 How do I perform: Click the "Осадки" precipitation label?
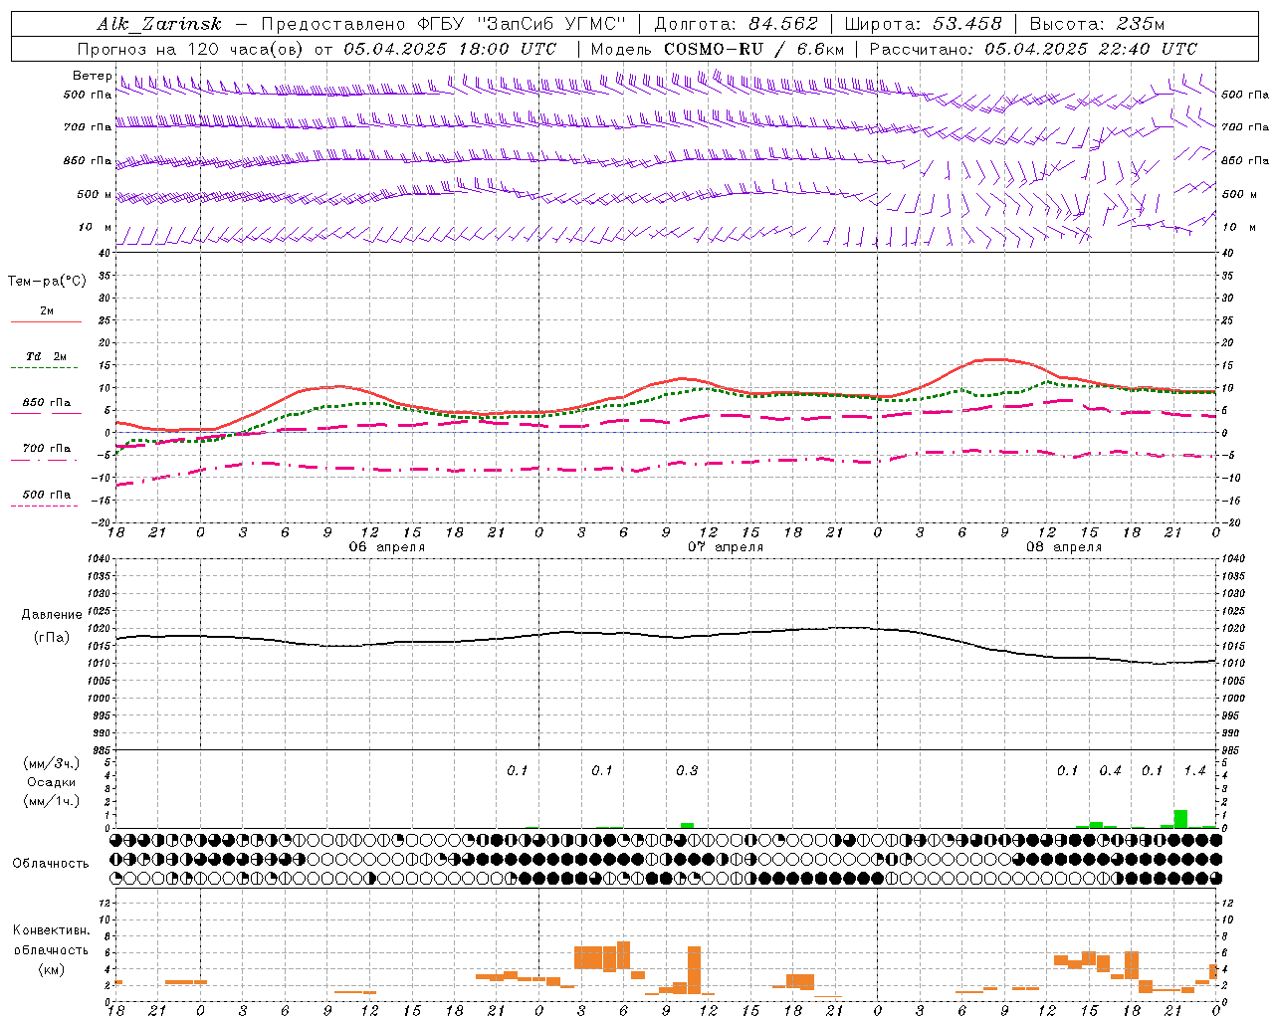tap(52, 782)
